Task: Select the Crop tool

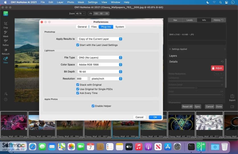Action: point(6,25)
